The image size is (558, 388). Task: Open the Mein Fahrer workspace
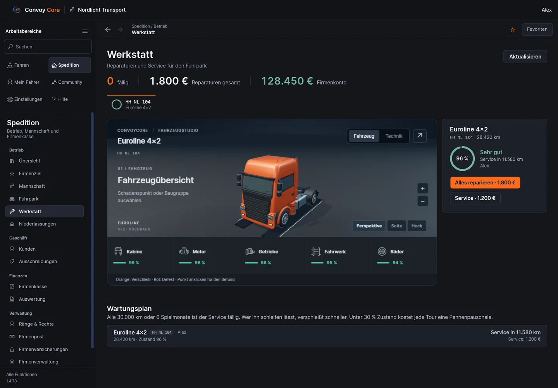[x=26, y=82]
